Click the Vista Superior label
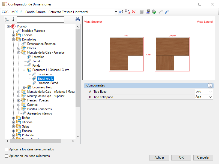The width and height of the screenshot is (219, 164). point(93,21)
